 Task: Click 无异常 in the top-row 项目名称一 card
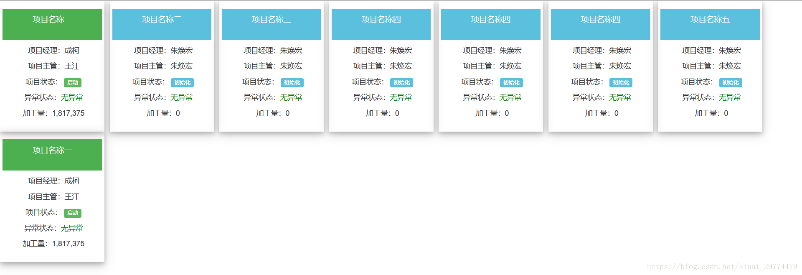tap(72, 97)
